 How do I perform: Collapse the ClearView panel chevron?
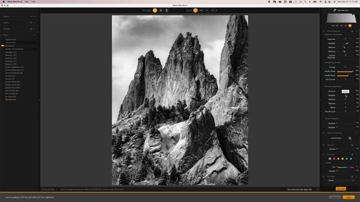[x=357, y=145]
